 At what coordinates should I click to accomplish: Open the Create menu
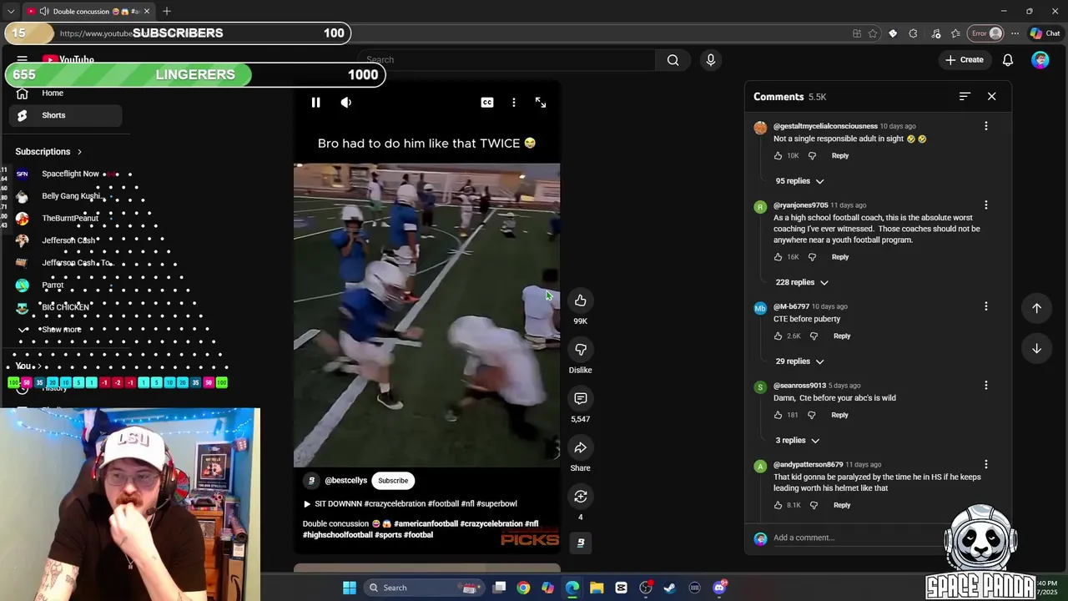[965, 60]
